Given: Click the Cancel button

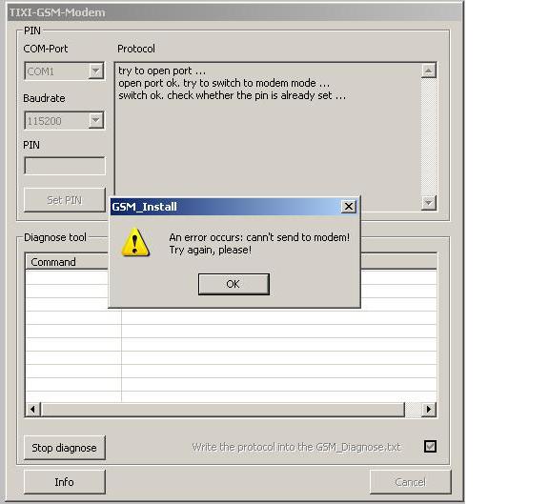Looking at the screenshot, I should [x=411, y=482].
